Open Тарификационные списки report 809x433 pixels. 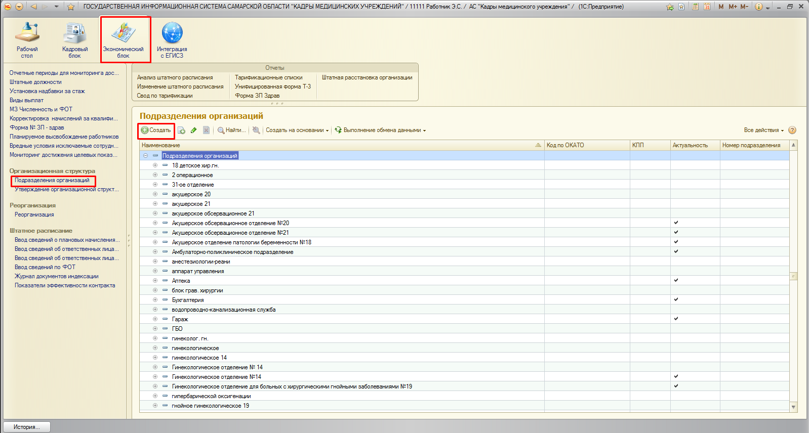click(268, 77)
